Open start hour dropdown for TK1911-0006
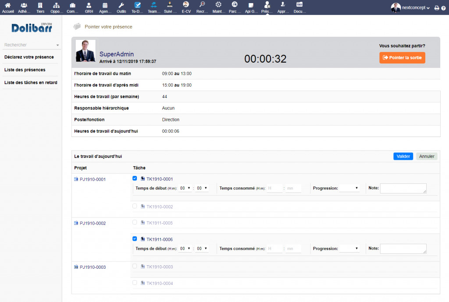Image resolution: width=449 pixels, height=302 pixels. [185, 249]
